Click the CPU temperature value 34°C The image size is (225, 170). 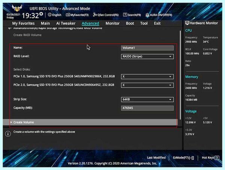click(206, 42)
